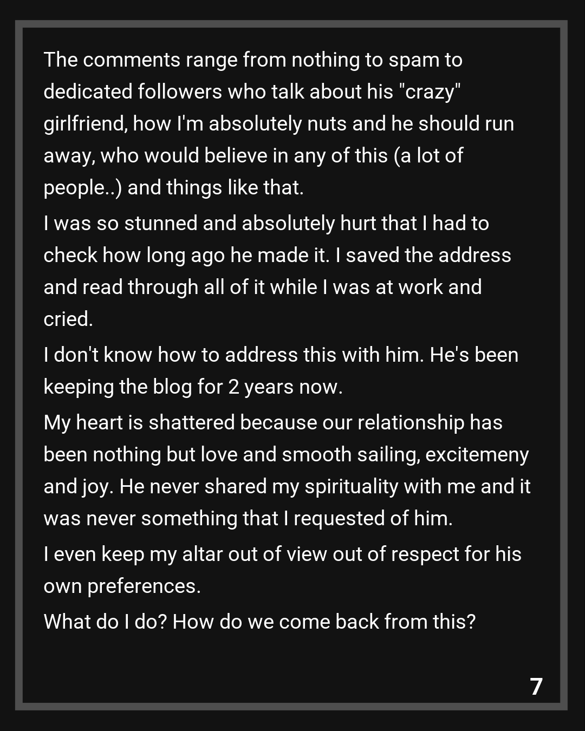585x731 pixels.
Task: Click the misspelled word "excitemeny"
Action: point(477,454)
